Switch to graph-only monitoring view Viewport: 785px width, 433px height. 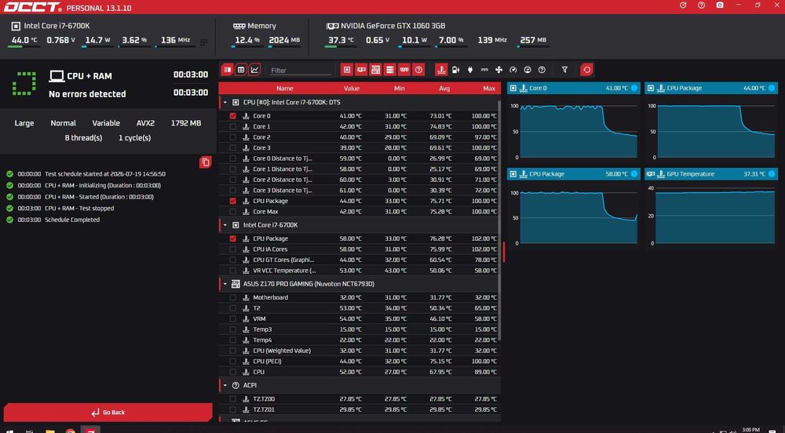tap(255, 70)
